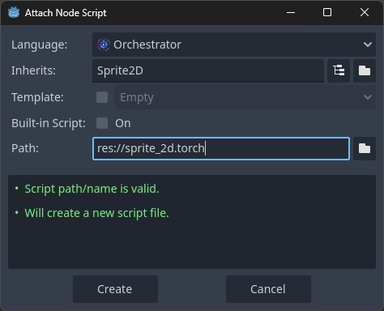
Task: Open folder browser beside Path field
Action: [x=365, y=148]
